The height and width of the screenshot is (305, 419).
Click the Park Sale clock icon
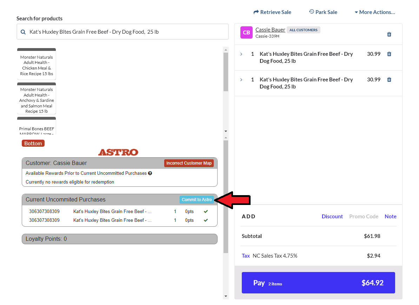311,12
